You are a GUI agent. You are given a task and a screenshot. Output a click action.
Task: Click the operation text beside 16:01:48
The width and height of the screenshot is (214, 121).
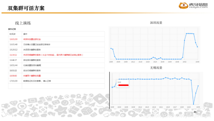[37, 45]
